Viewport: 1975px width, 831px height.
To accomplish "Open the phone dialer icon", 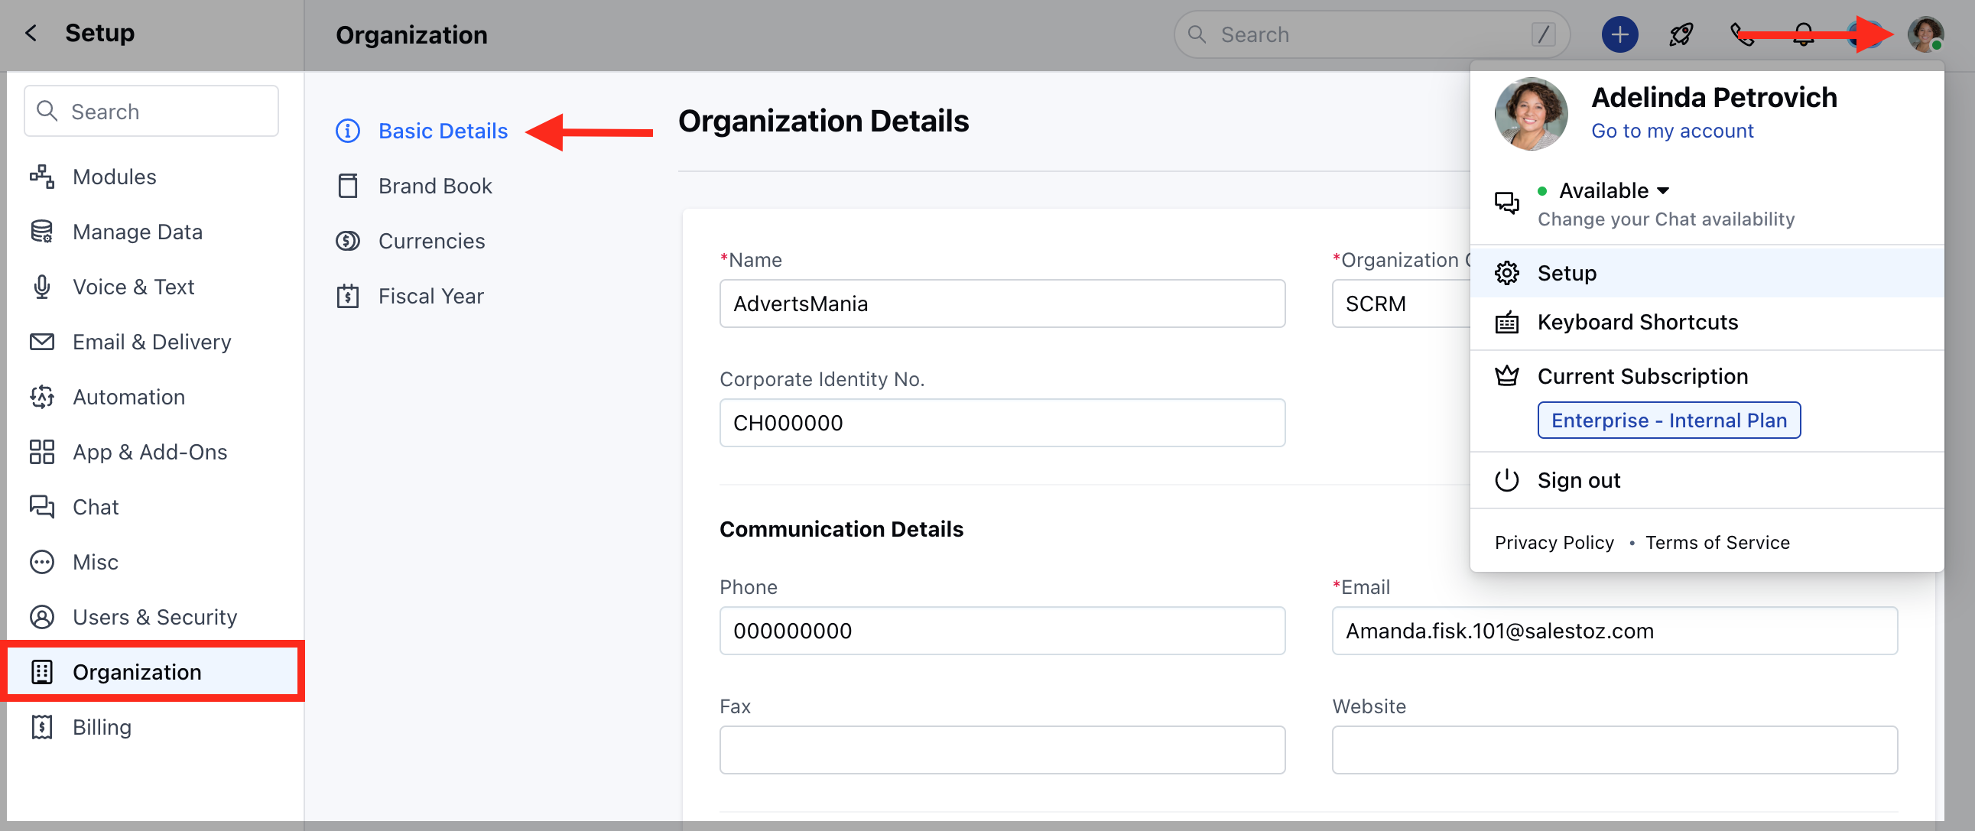I will coord(1741,34).
